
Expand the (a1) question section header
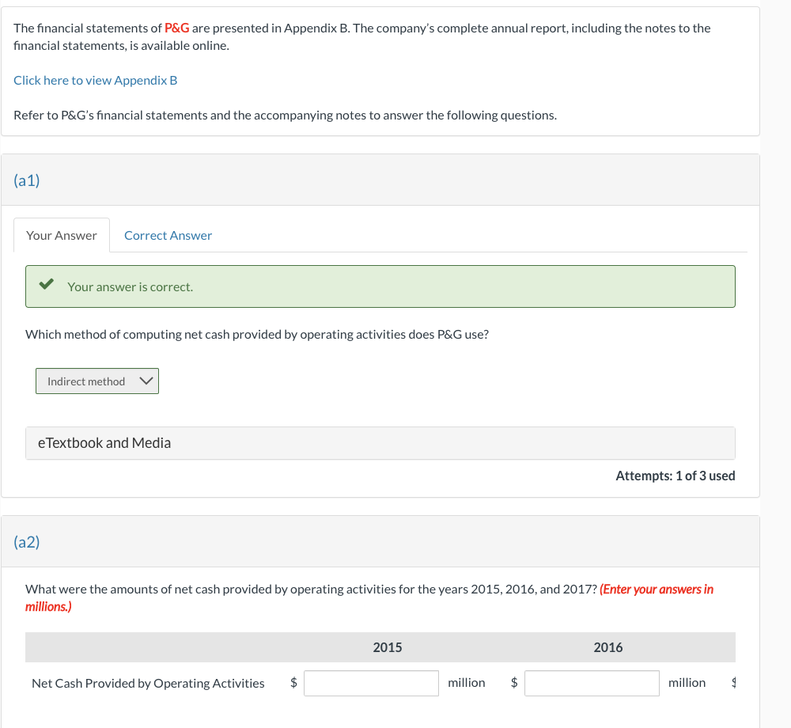click(25, 180)
